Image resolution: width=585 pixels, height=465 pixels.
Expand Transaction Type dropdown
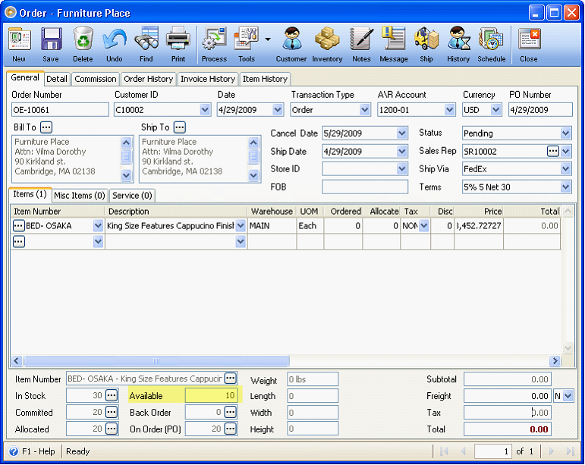click(364, 110)
